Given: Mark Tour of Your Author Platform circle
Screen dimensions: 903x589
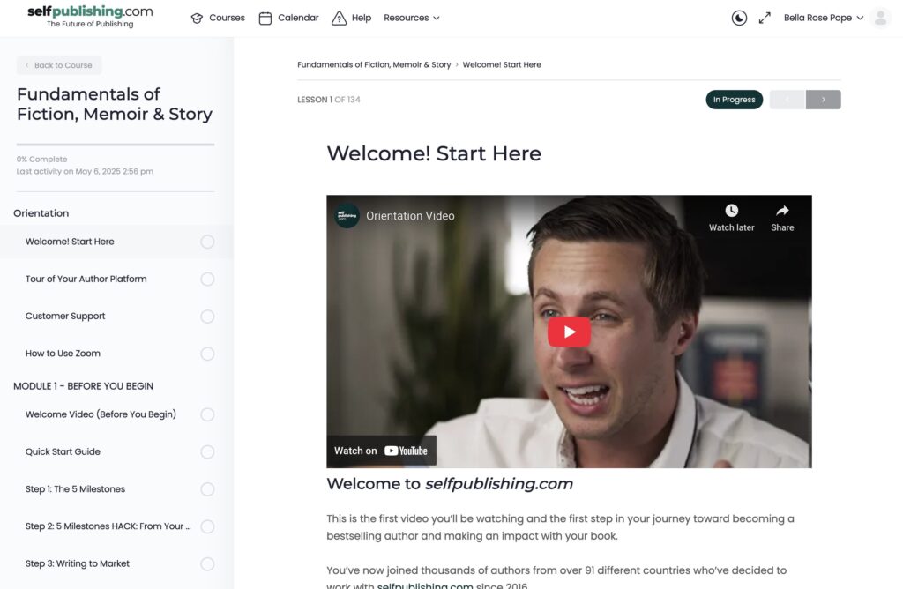Looking at the screenshot, I should 207,280.
